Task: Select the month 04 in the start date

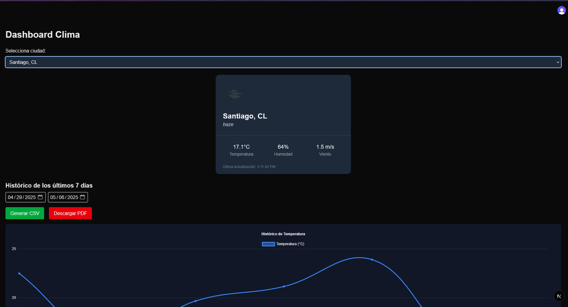Action: coord(11,197)
